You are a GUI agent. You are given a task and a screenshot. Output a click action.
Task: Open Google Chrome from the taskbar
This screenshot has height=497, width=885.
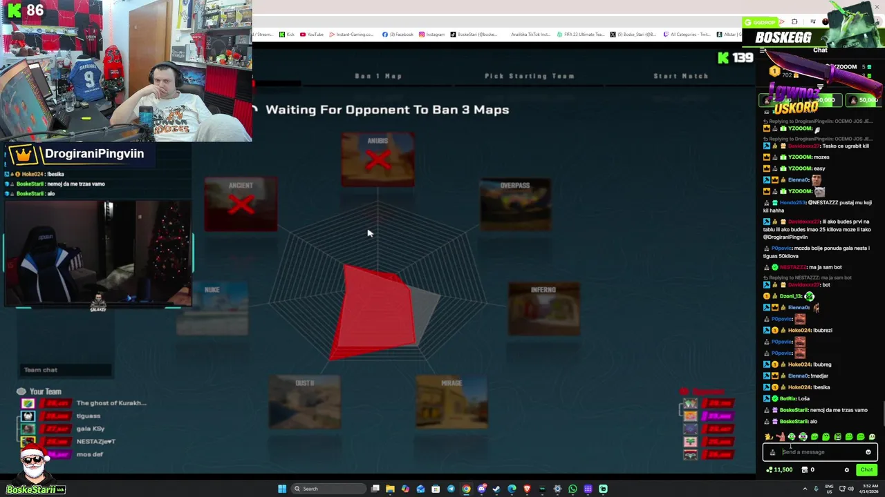click(466, 489)
